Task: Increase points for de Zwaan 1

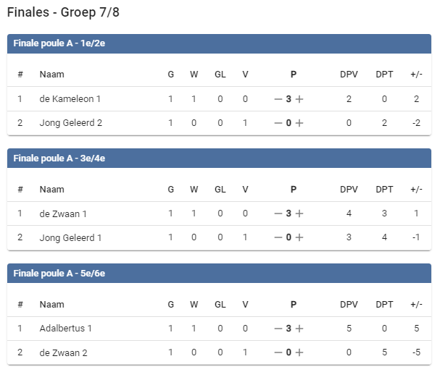Action: (299, 214)
